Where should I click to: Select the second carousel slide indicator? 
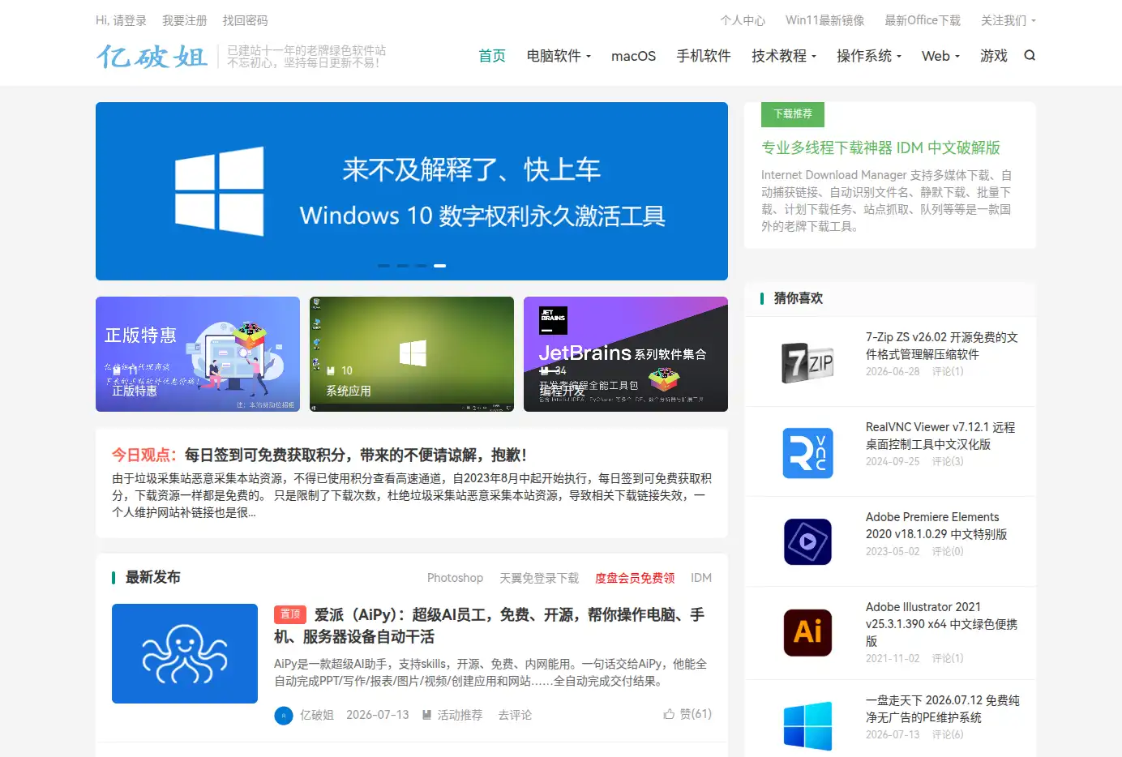coord(402,266)
